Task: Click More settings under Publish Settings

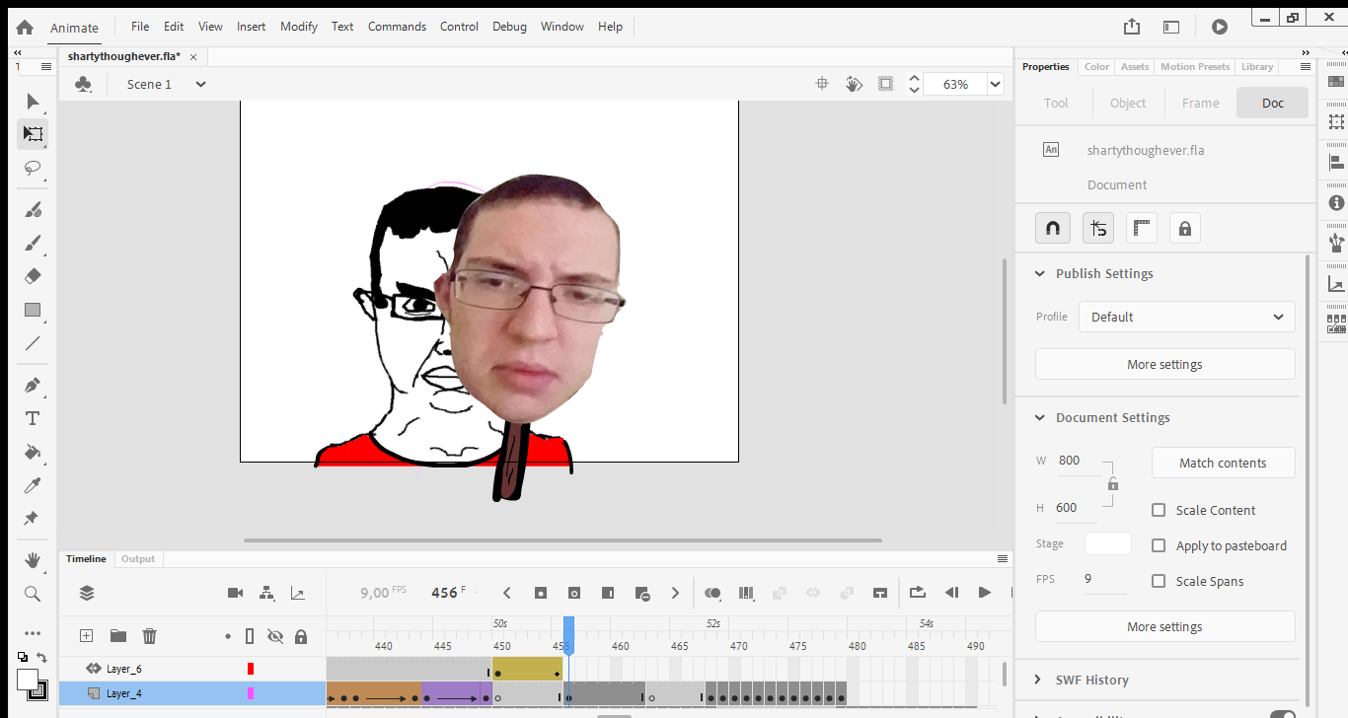Action: [1164, 364]
